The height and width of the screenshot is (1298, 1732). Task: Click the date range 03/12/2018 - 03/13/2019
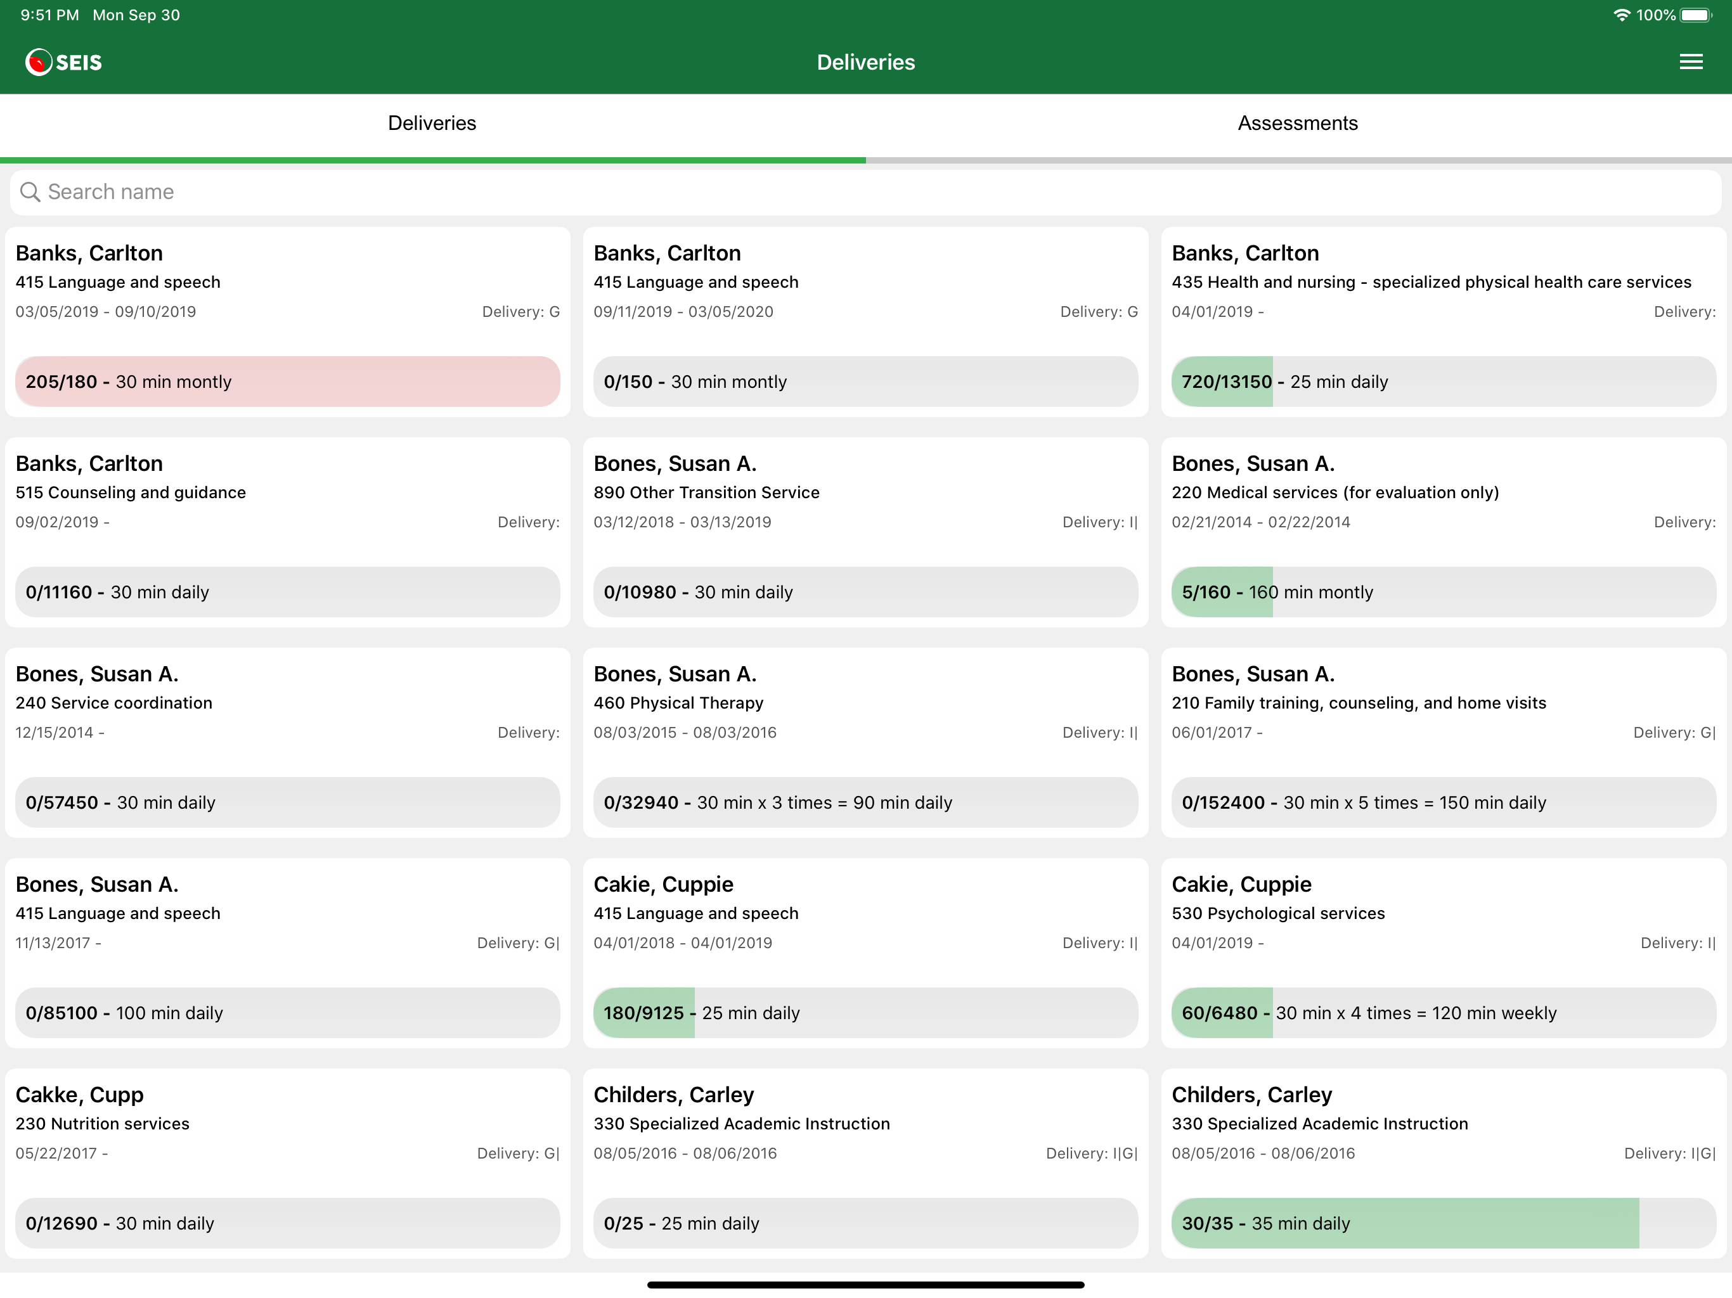(x=683, y=522)
